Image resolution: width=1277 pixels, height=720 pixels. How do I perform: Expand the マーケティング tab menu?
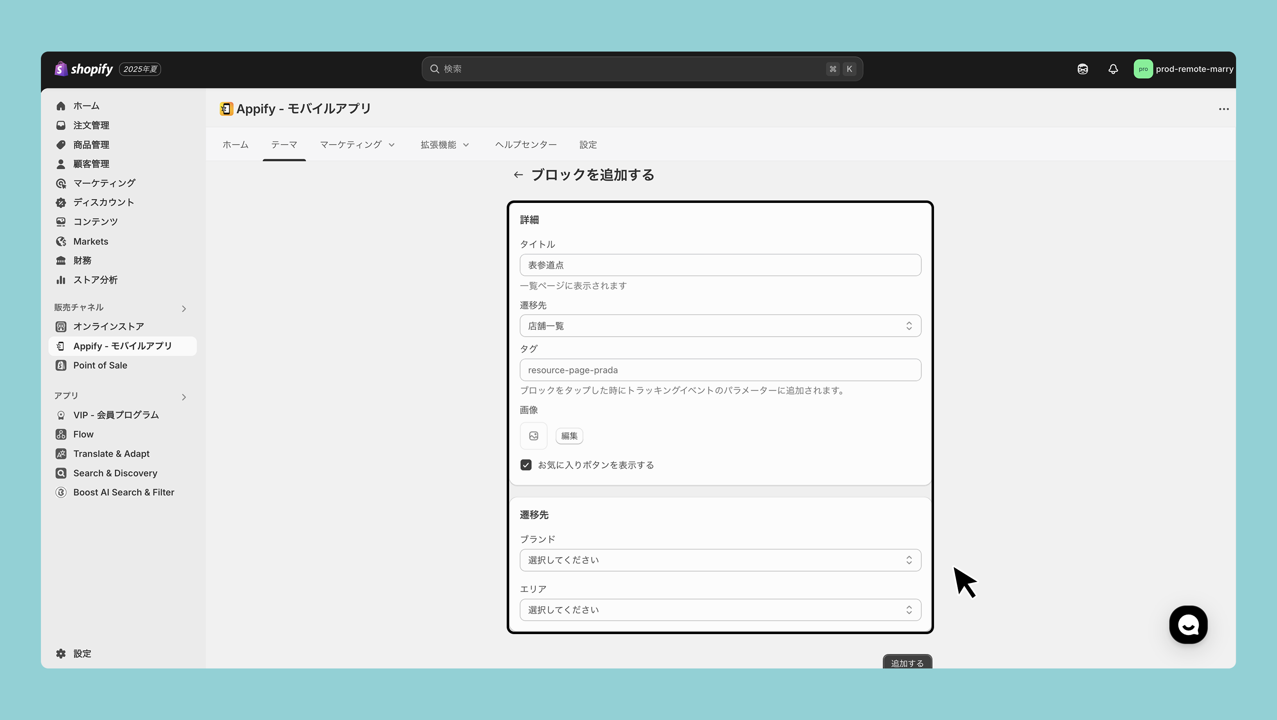tap(357, 145)
